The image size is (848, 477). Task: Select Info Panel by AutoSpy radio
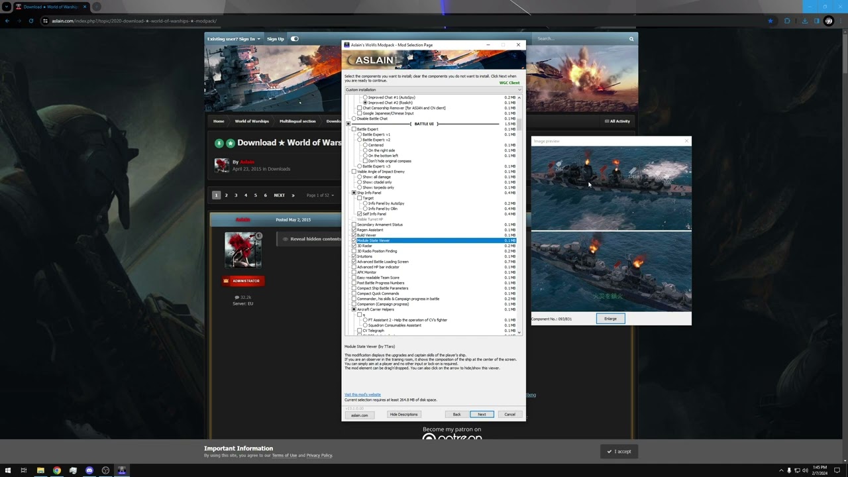pyautogui.click(x=365, y=203)
